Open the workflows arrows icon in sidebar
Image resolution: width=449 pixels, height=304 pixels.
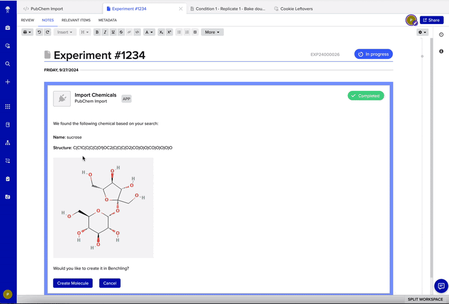coord(8,160)
